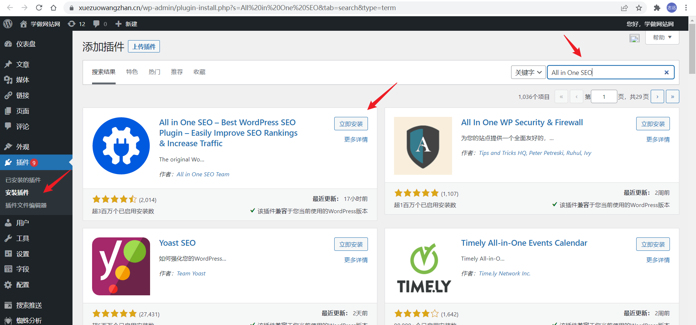
Task: Select 安装插件 submenu item
Action: 17,193
